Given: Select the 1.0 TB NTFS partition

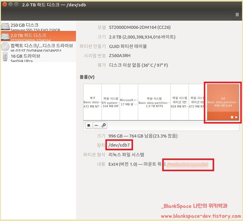Looking at the screenshot, I should point(154,102).
